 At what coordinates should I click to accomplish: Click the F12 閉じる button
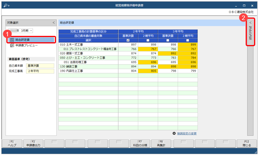(246, 143)
